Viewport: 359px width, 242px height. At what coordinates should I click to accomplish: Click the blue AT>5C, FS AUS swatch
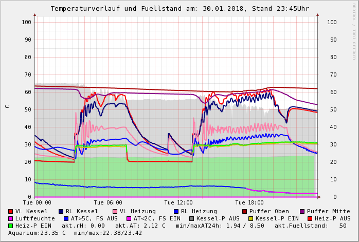click(x=66, y=218)
